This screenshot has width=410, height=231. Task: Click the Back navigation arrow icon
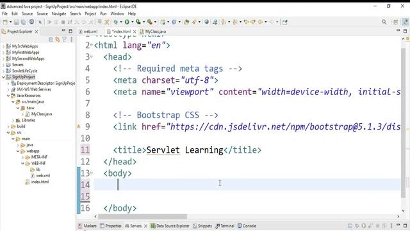click(x=260, y=22)
